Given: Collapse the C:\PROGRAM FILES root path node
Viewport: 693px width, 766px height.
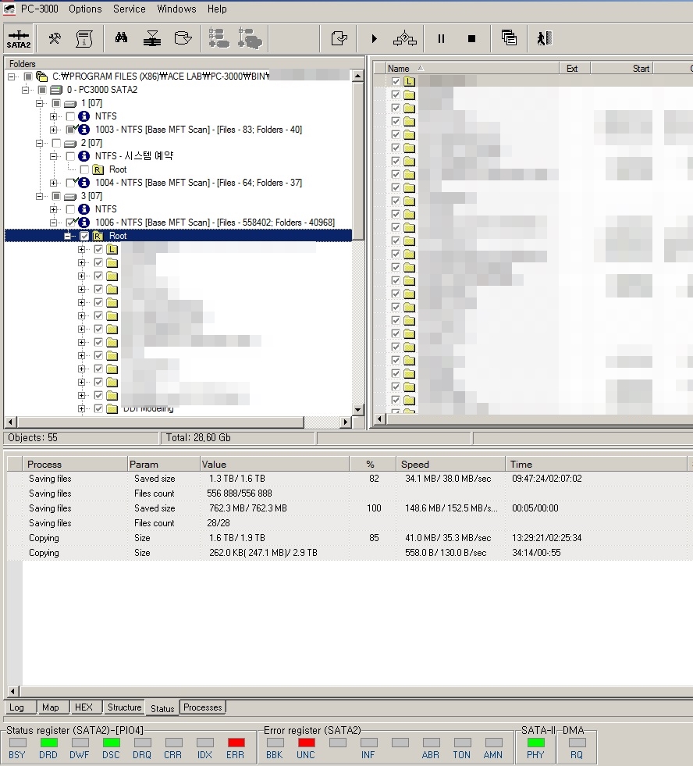Looking at the screenshot, I should 11,77.
